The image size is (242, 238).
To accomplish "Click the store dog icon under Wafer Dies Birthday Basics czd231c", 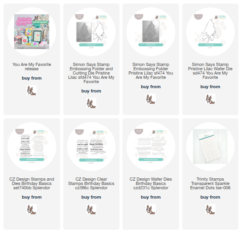I will tap(151, 209).
